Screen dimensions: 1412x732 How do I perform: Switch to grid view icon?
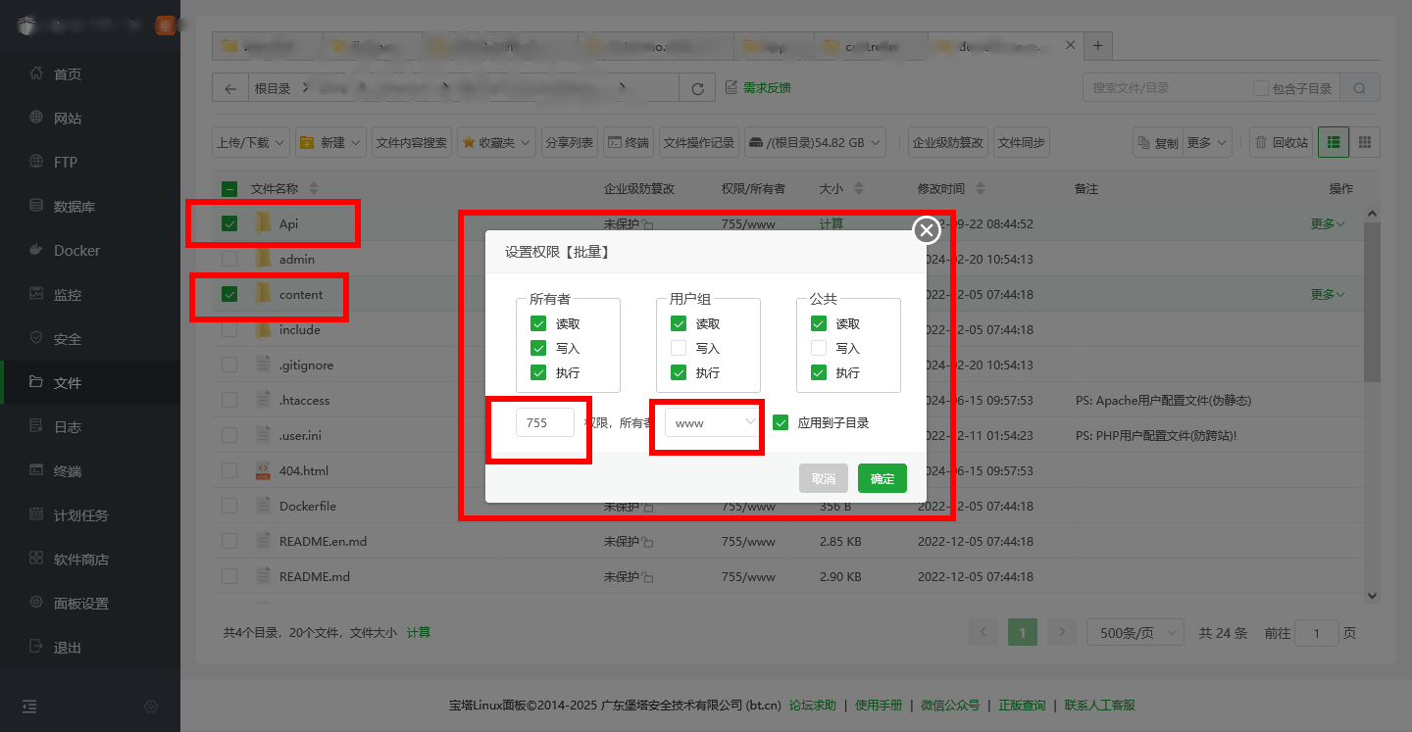(1365, 142)
